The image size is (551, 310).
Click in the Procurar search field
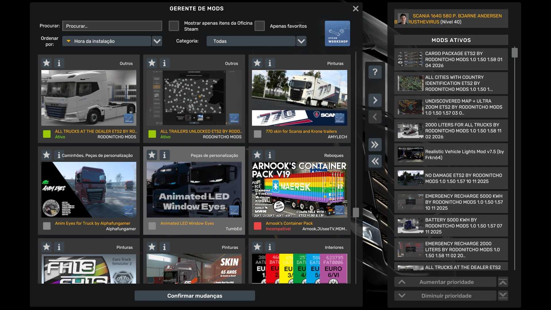(112, 26)
